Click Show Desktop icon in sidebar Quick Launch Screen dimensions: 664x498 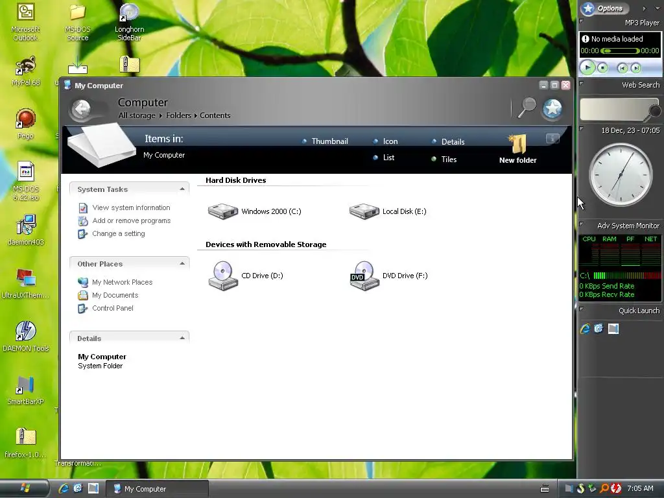click(x=613, y=329)
